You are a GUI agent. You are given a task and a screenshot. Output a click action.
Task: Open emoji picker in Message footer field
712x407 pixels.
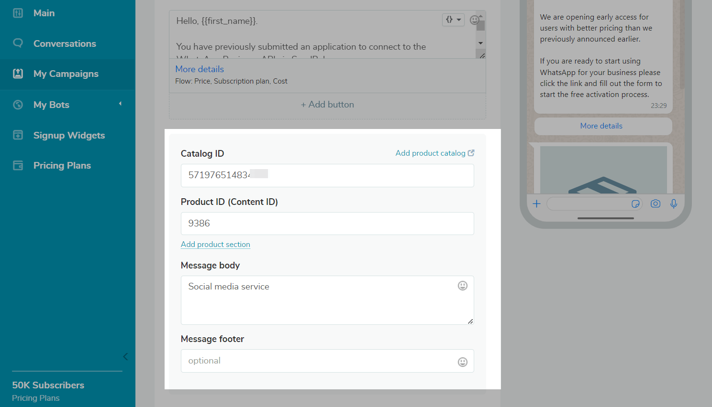[462, 362]
